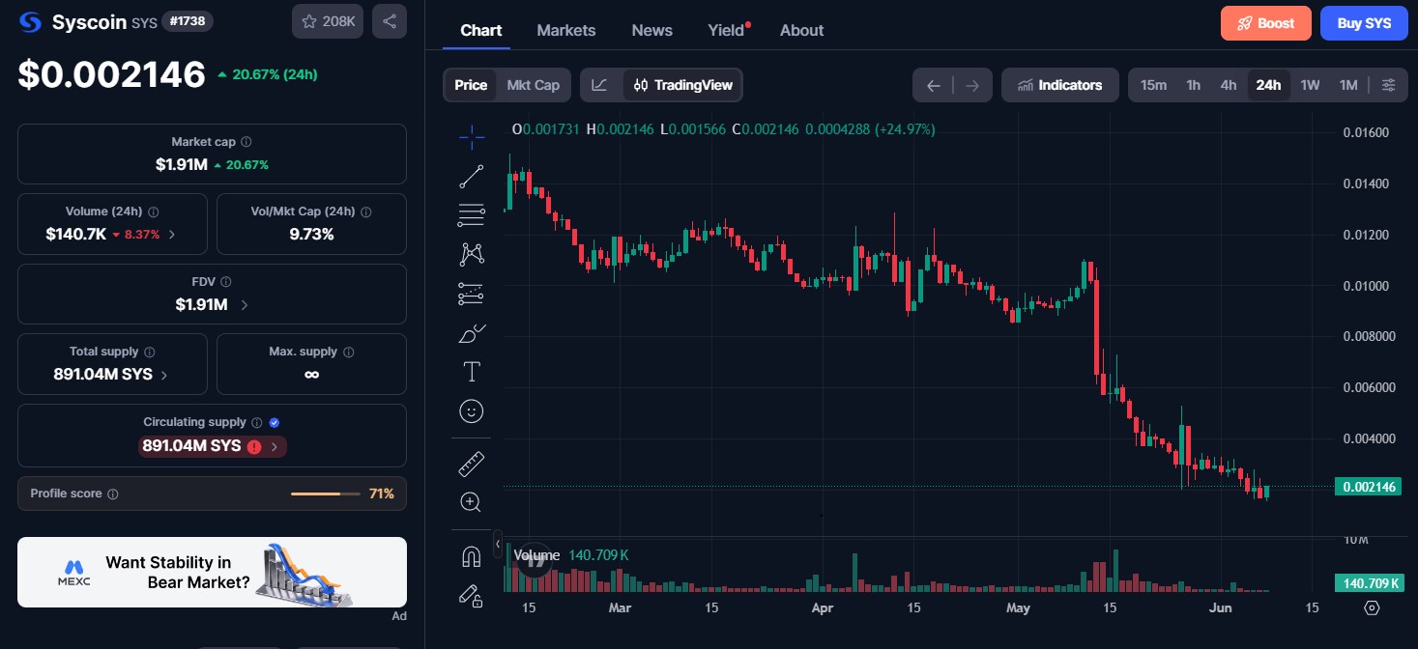Click the Profile score info icon
Screen dimensions: 1418x649
[x=113, y=494]
